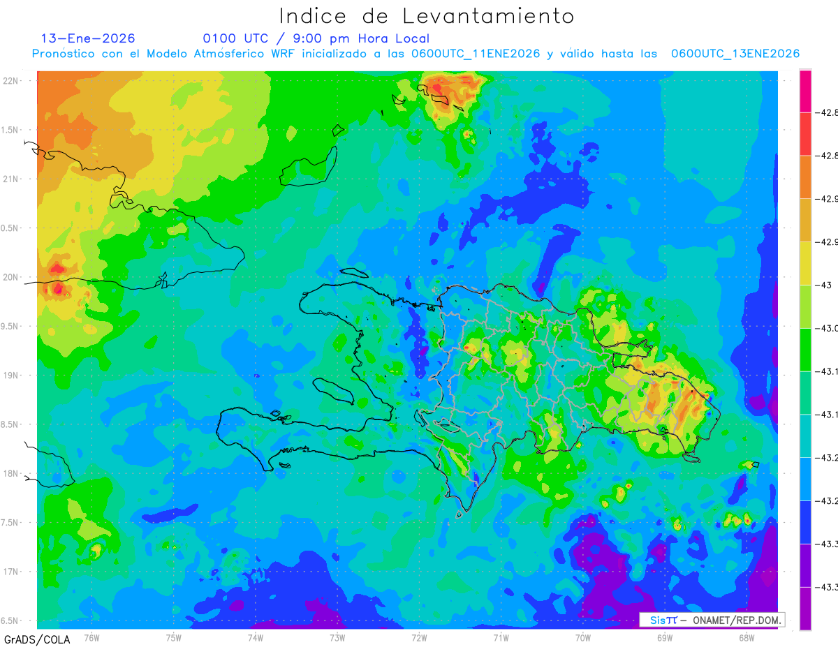Viewport: 838px width, 647px height.
Task: Click the '73W' longitude label
Action: (337, 638)
